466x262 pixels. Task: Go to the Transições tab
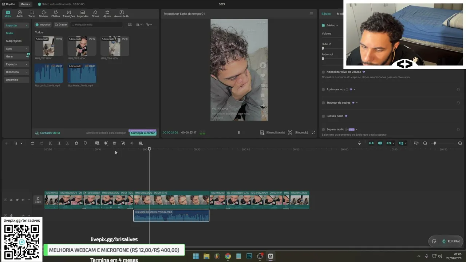[x=69, y=14]
